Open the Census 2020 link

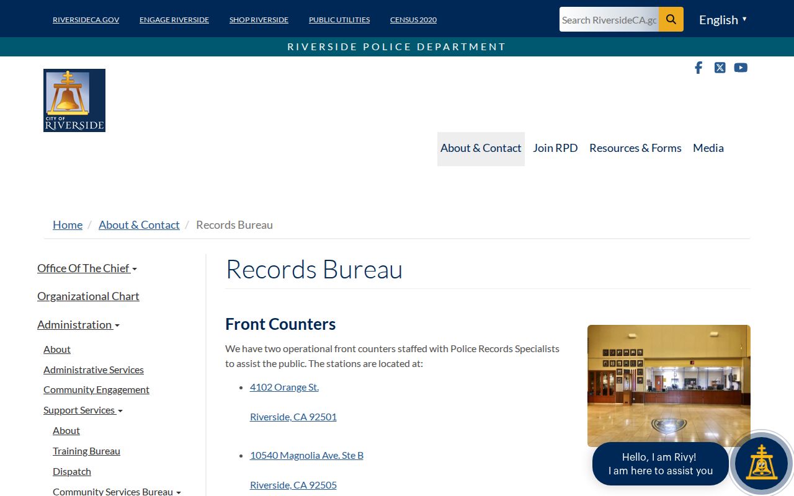pos(413,20)
